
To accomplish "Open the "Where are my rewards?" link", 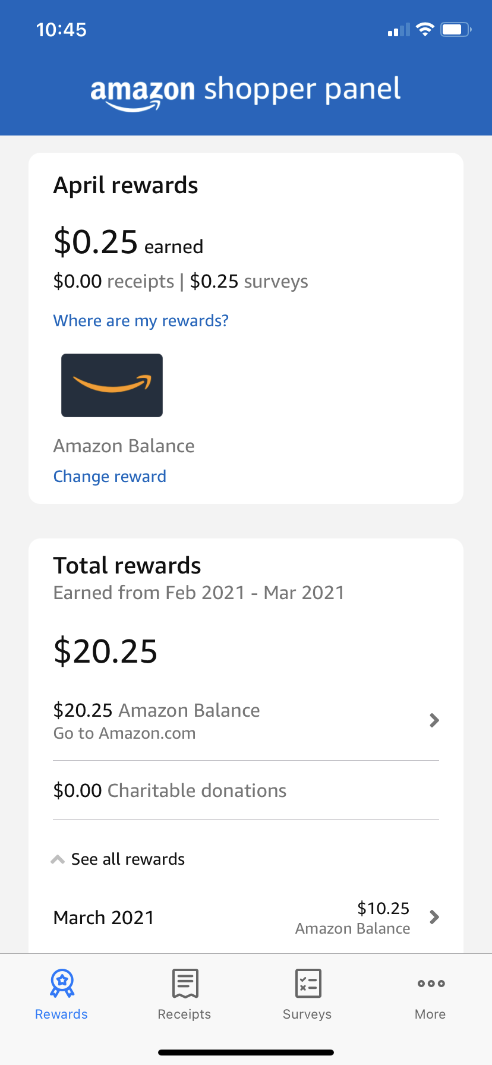I will pos(141,321).
